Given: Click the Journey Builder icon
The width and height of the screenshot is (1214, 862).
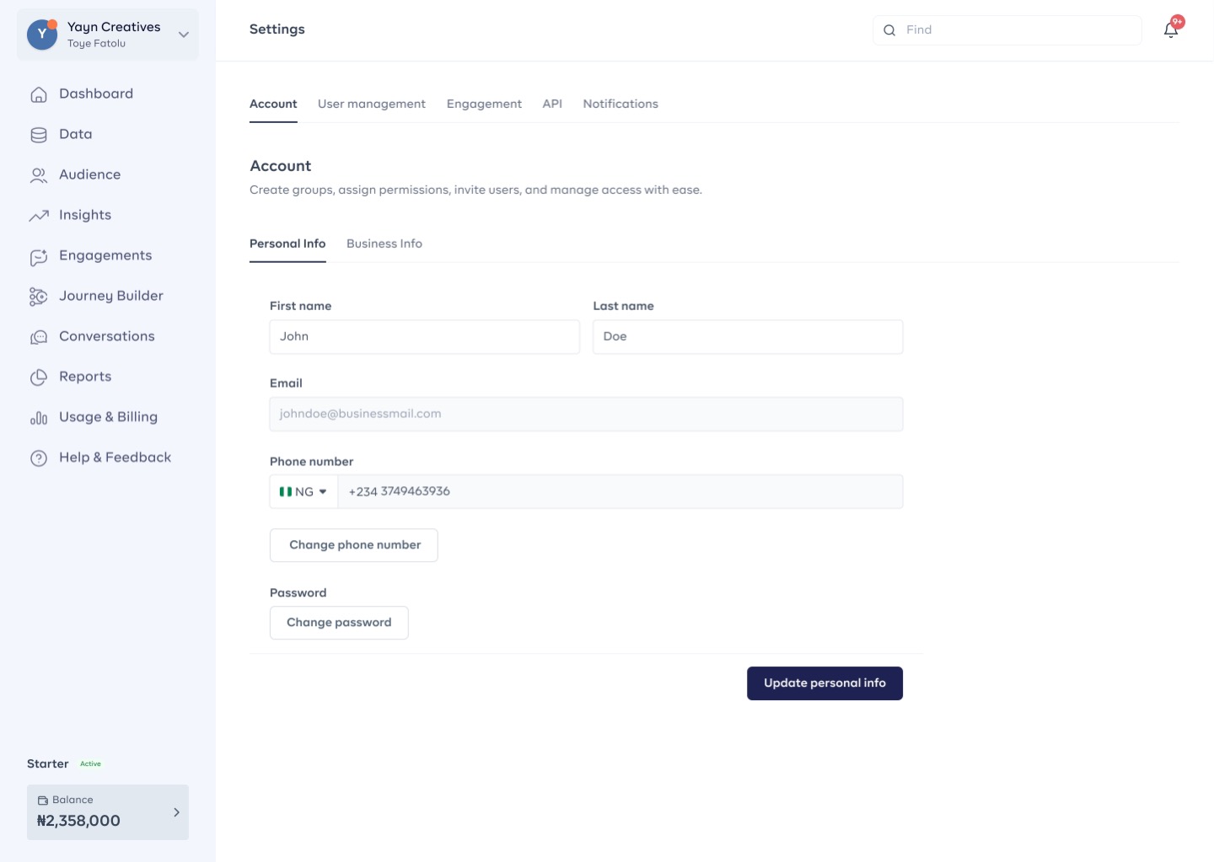Looking at the screenshot, I should point(39,297).
